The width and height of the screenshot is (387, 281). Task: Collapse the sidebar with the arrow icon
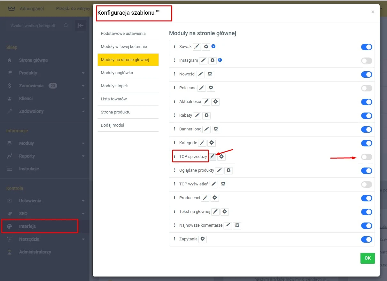click(x=81, y=26)
